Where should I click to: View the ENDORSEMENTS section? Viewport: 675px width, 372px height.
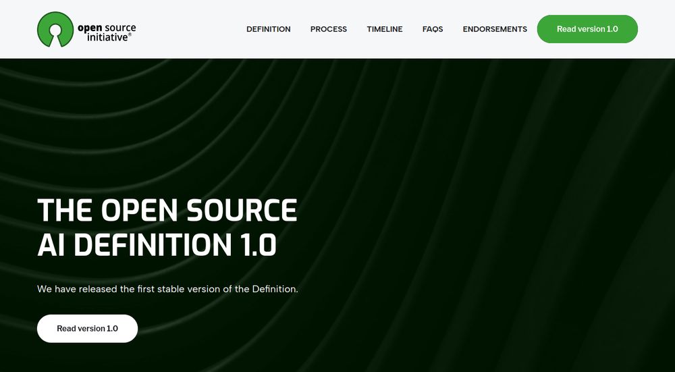pos(495,29)
